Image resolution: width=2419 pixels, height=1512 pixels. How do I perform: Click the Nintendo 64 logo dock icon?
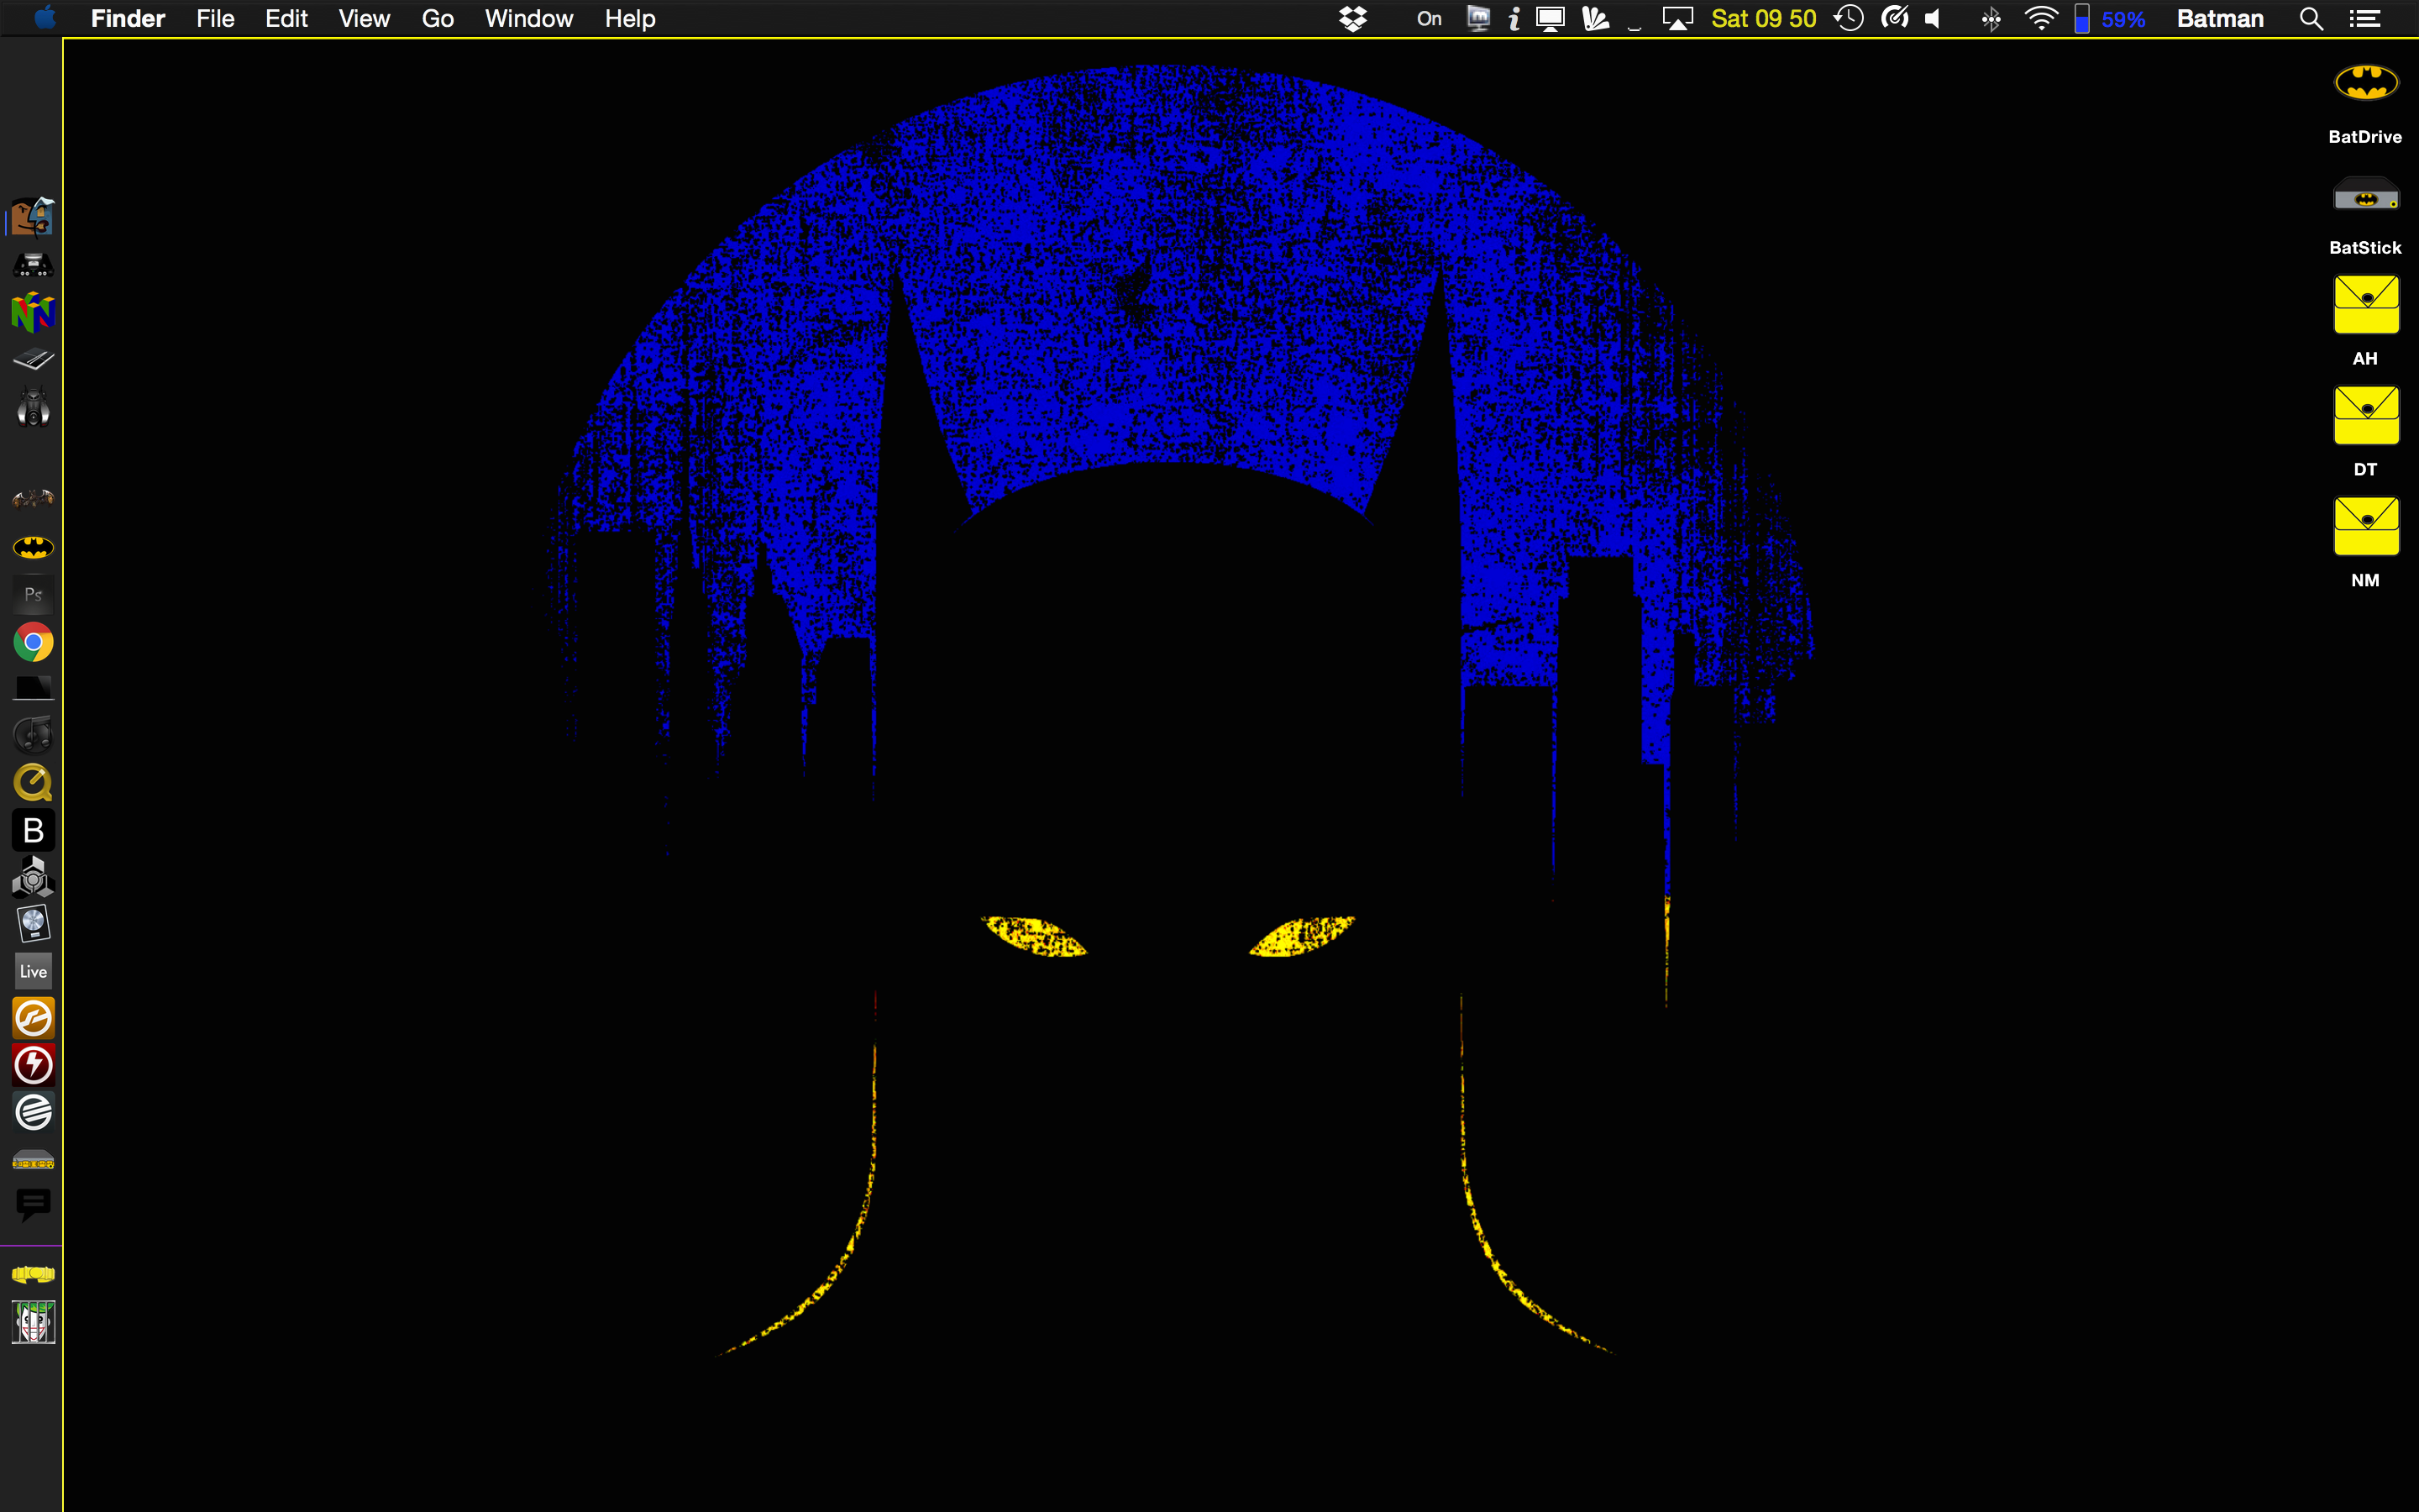pos(33,313)
